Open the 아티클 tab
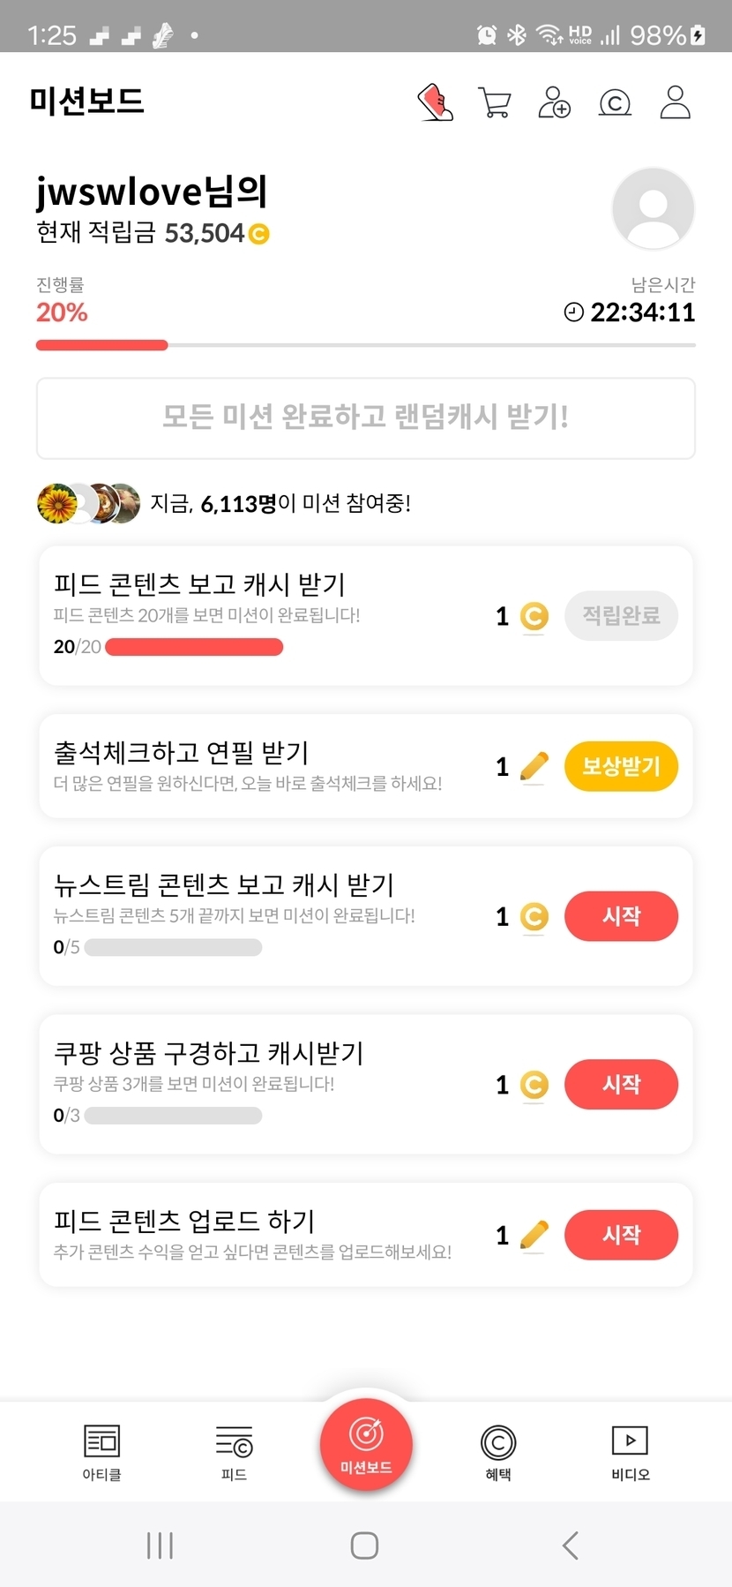The height and width of the screenshot is (1587, 732). pos(101,1451)
